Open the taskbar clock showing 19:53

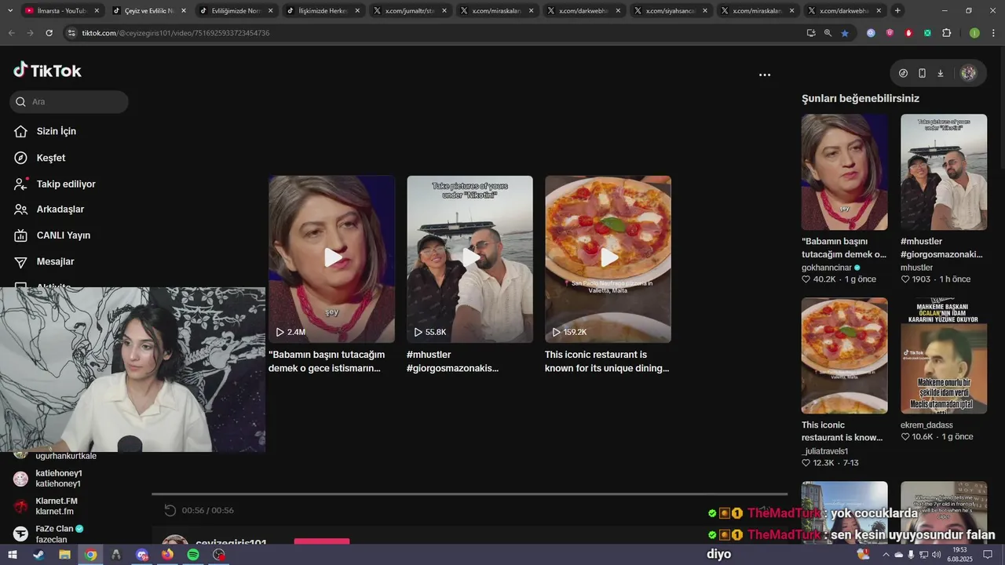(960, 555)
